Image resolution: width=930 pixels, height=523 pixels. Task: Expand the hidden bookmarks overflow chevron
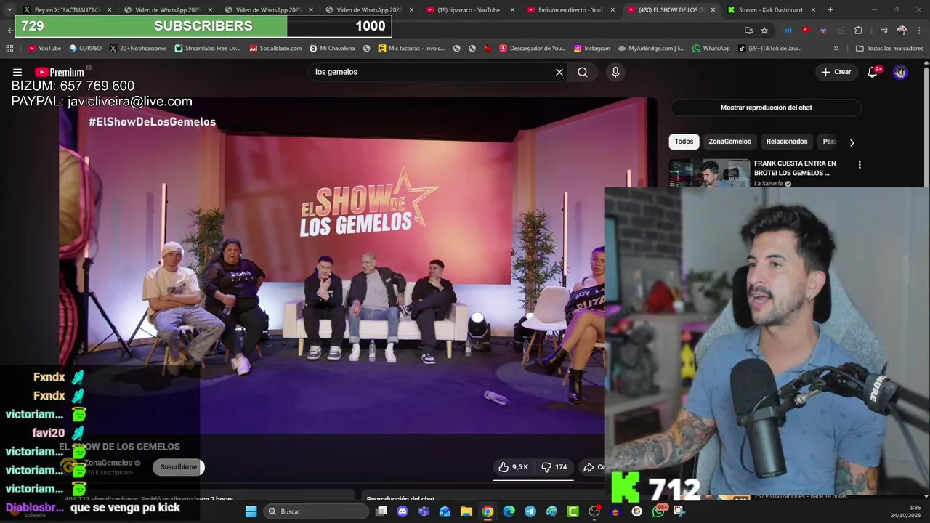(836, 49)
